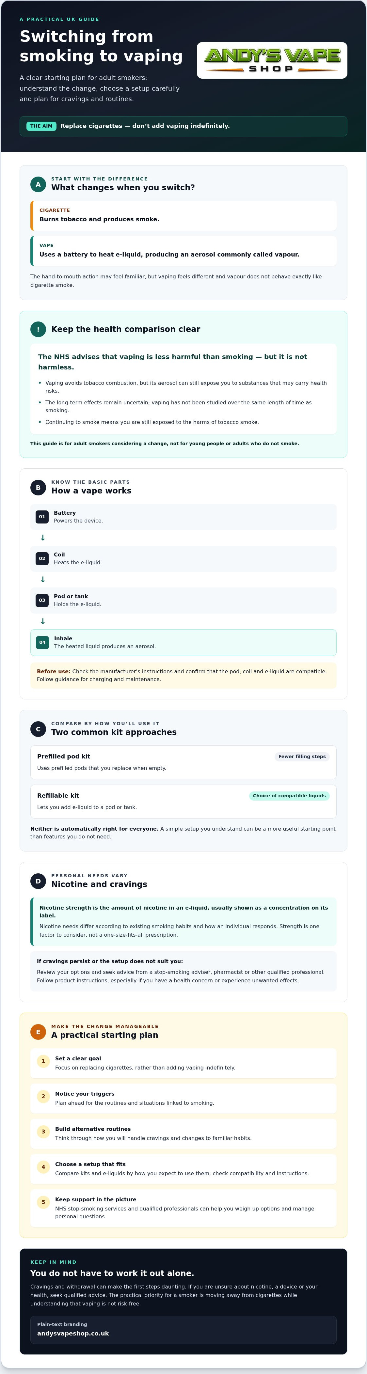This screenshot has width=367, height=1374.
Task: Click the orange section E circle badge
Action: [38, 1032]
